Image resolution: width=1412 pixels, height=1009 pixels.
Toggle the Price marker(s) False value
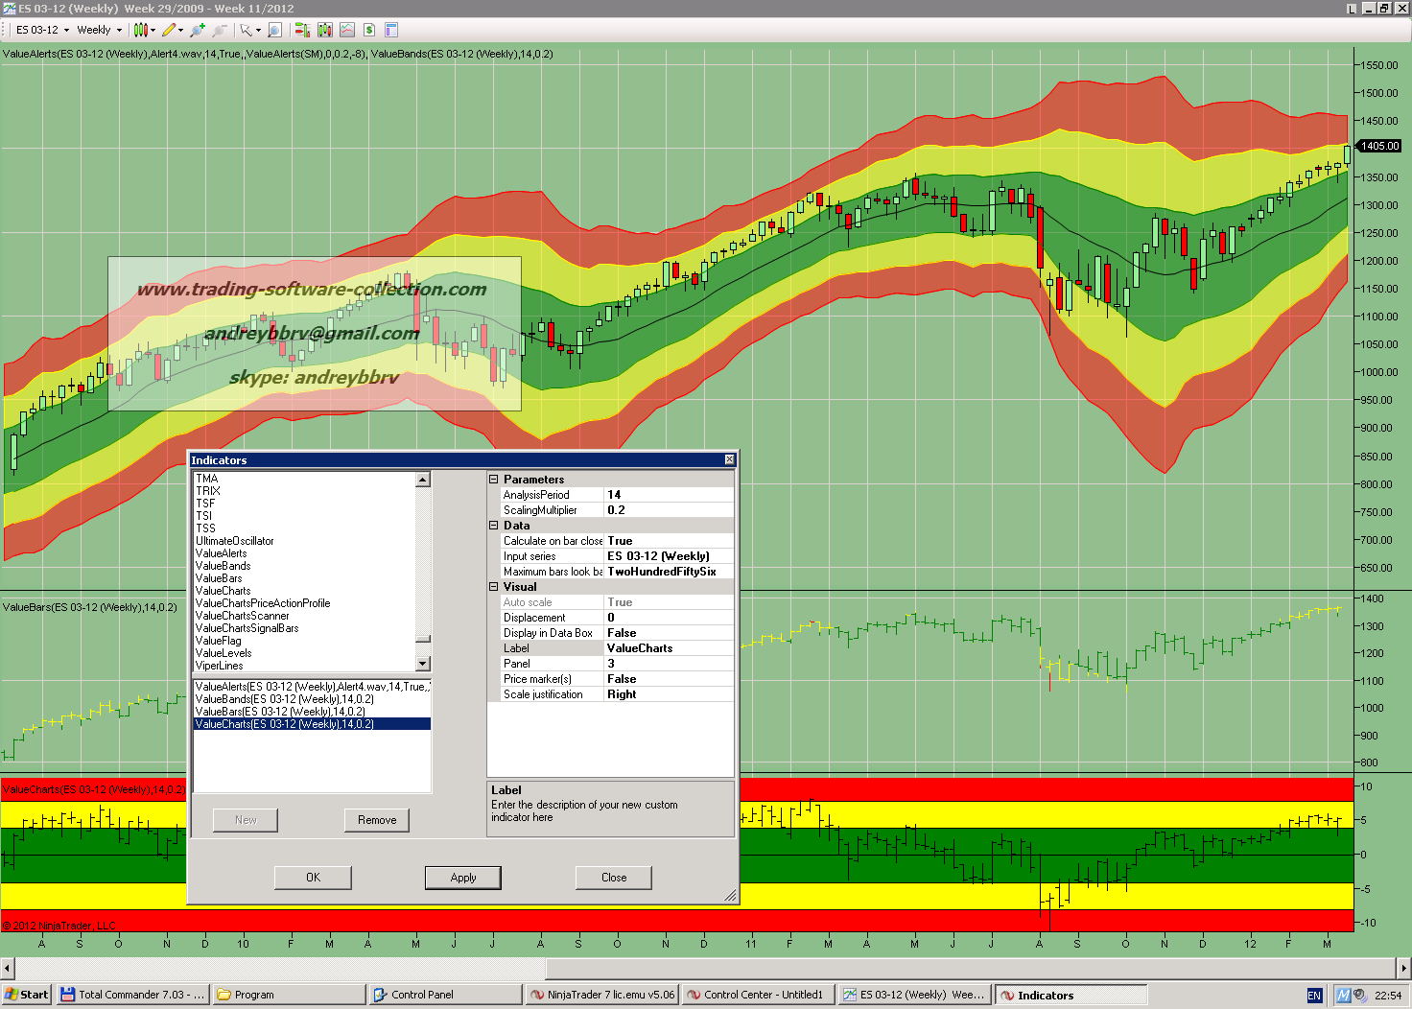pos(669,679)
